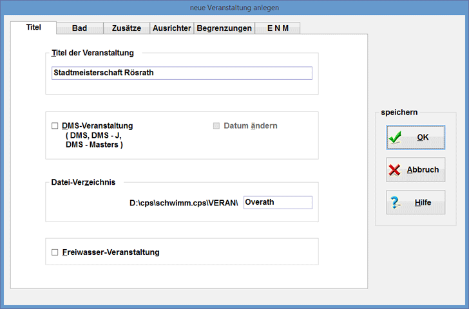The image size is (469, 309).
Task: Enable the DMS-Veranstaltung checkbox
Action: [55, 126]
